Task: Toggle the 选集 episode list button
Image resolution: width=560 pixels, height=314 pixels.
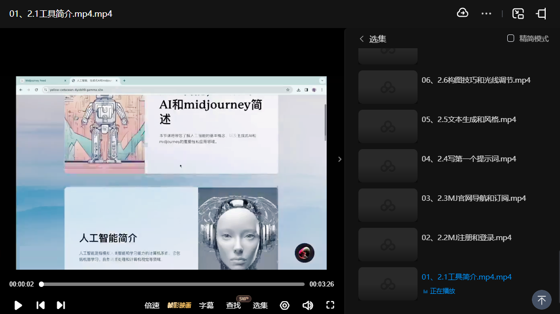Action: pos(260,305)
